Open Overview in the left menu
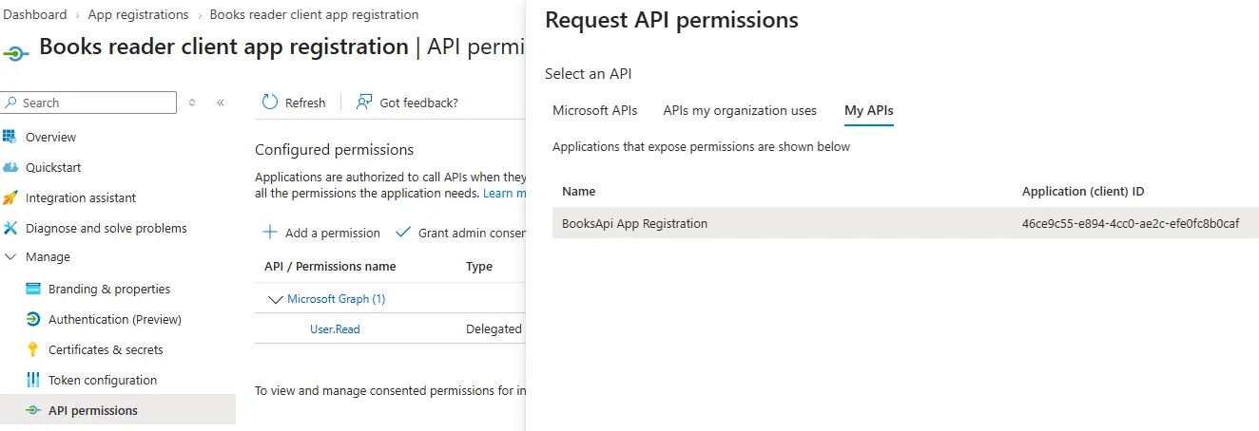This screenshot has width=1259, height=431. point(50,137)
